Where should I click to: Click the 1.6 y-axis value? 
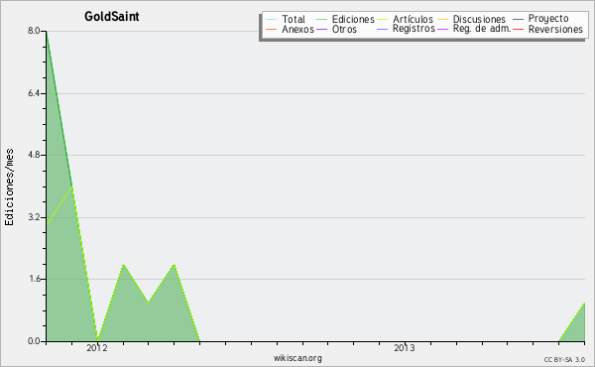pos(34,279)
